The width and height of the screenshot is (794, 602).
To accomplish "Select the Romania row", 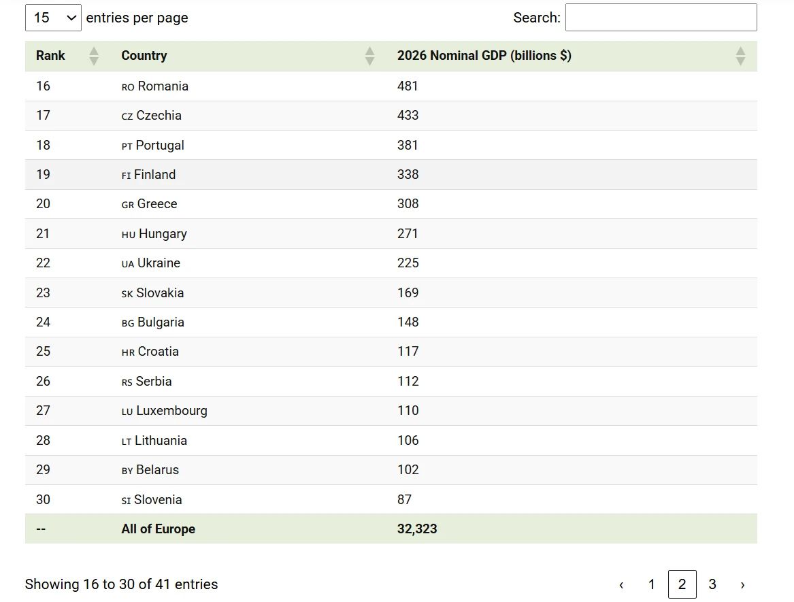I will click(163, 86).
